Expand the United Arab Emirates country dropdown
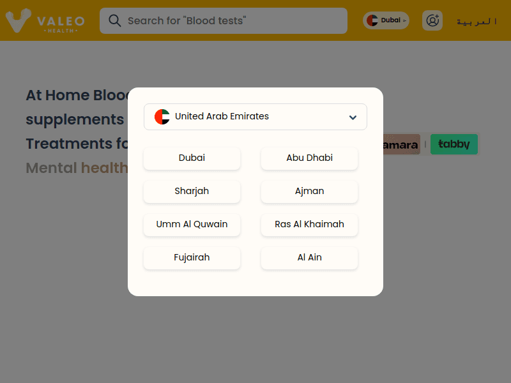Viewport: 511px width, 383px height. point(256,117)
